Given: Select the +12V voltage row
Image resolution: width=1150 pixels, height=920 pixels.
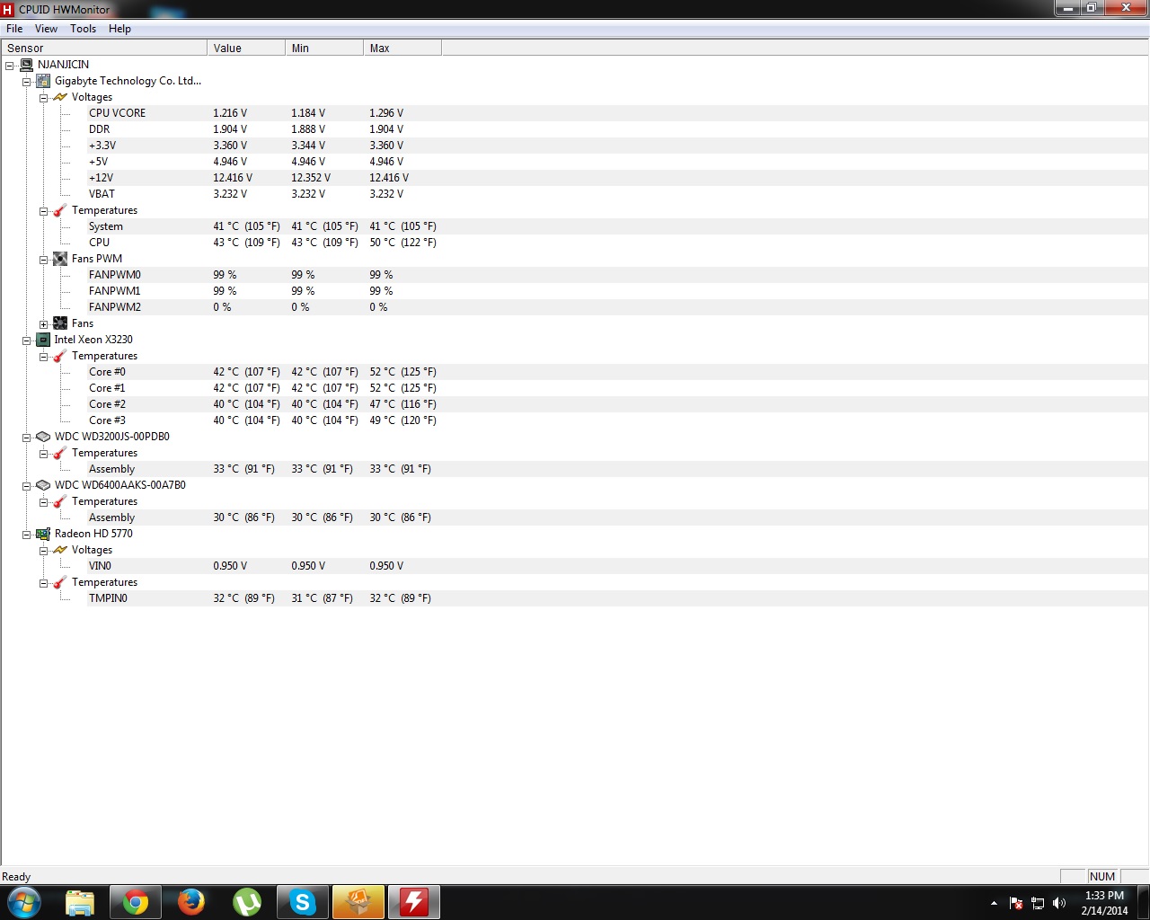Looking at the screenshot, I should 618,178.
